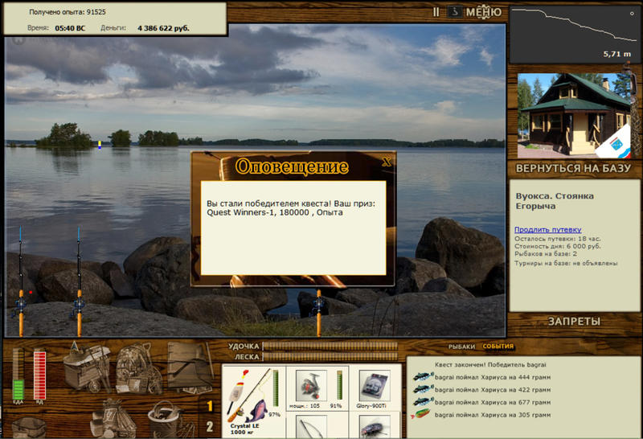Open the food supplies bag icon
This screenshot has height=439, width=643.
113,418
